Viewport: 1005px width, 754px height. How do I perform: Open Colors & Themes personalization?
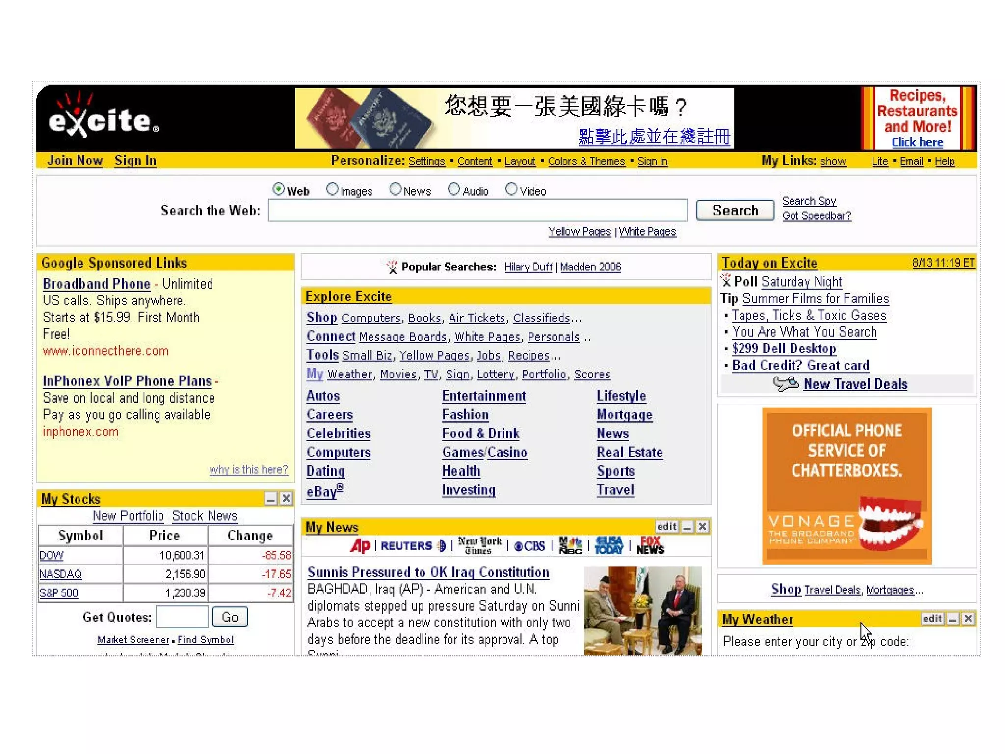pyautogui.click(x=586, y=162)
